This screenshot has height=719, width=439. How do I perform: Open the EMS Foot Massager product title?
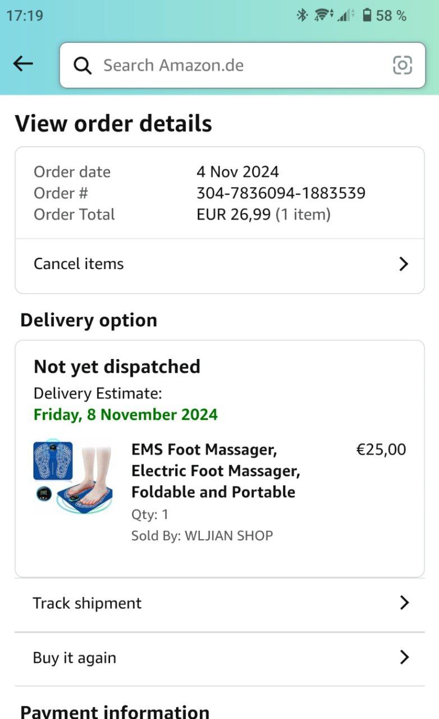coord(216,471)
